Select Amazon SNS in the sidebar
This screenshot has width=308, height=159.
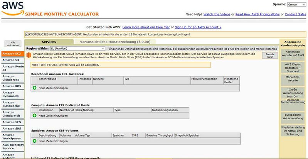click(13, 129)
